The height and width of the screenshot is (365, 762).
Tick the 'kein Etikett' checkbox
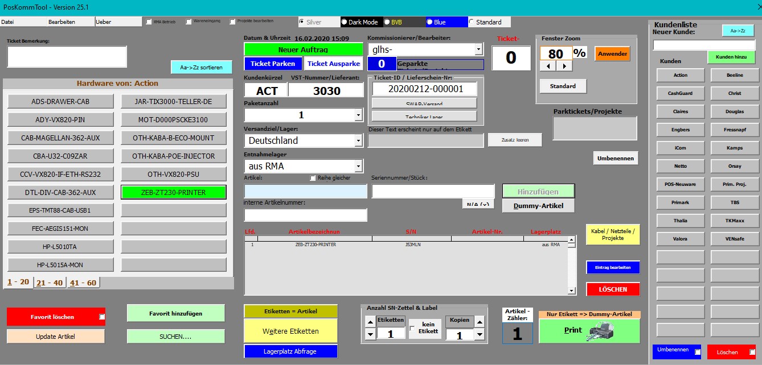tap(412, 328)
